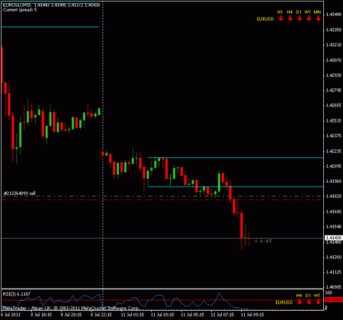
Task: Select the H1 label in top trend panel
Action: point(280,12)
